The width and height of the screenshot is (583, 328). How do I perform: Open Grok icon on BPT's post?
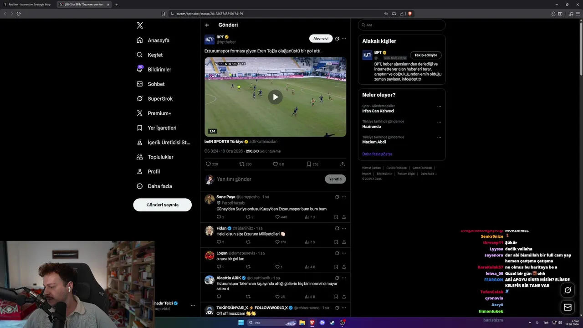[337, 39]
